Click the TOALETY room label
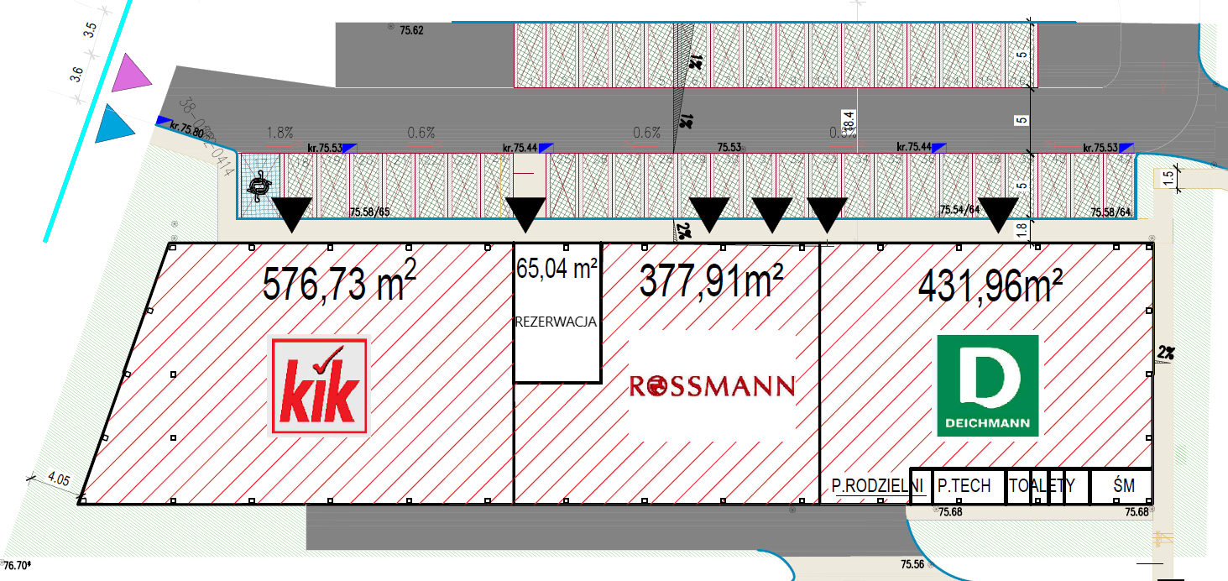 pyautogui.click(x=1042, y=485)
